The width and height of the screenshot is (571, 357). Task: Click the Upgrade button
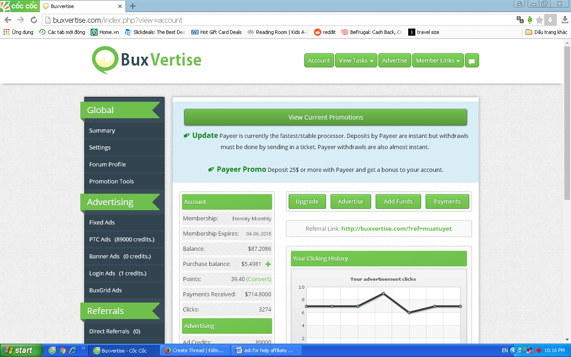pyautogui.click(x=307, y=202)
